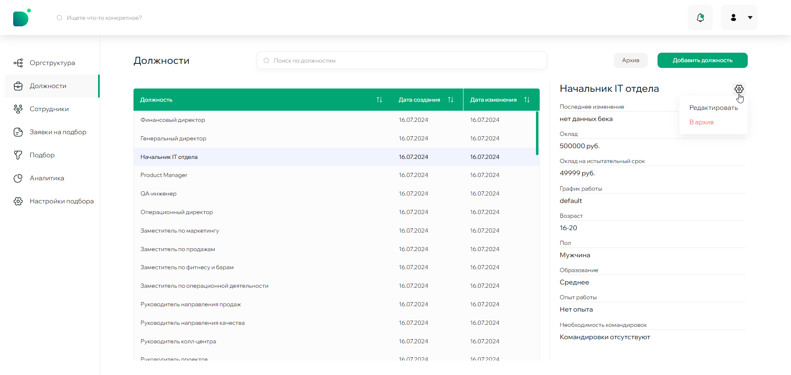The height and width of the screenshot is (375, 791).
Task: Click the default work schedule value
Action: [571, 201]
